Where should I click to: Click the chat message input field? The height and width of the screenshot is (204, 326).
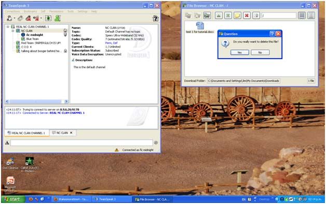pos(81,142)
